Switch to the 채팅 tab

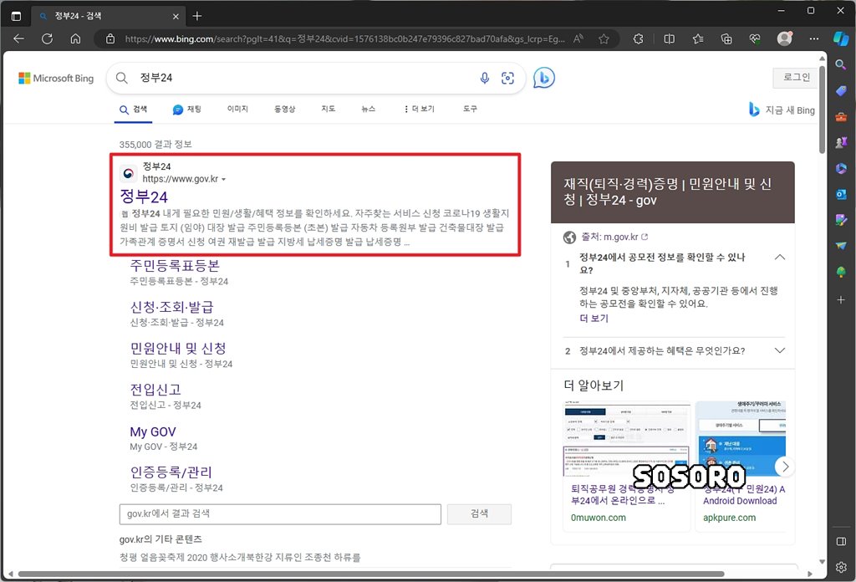(x=186, y=110)
